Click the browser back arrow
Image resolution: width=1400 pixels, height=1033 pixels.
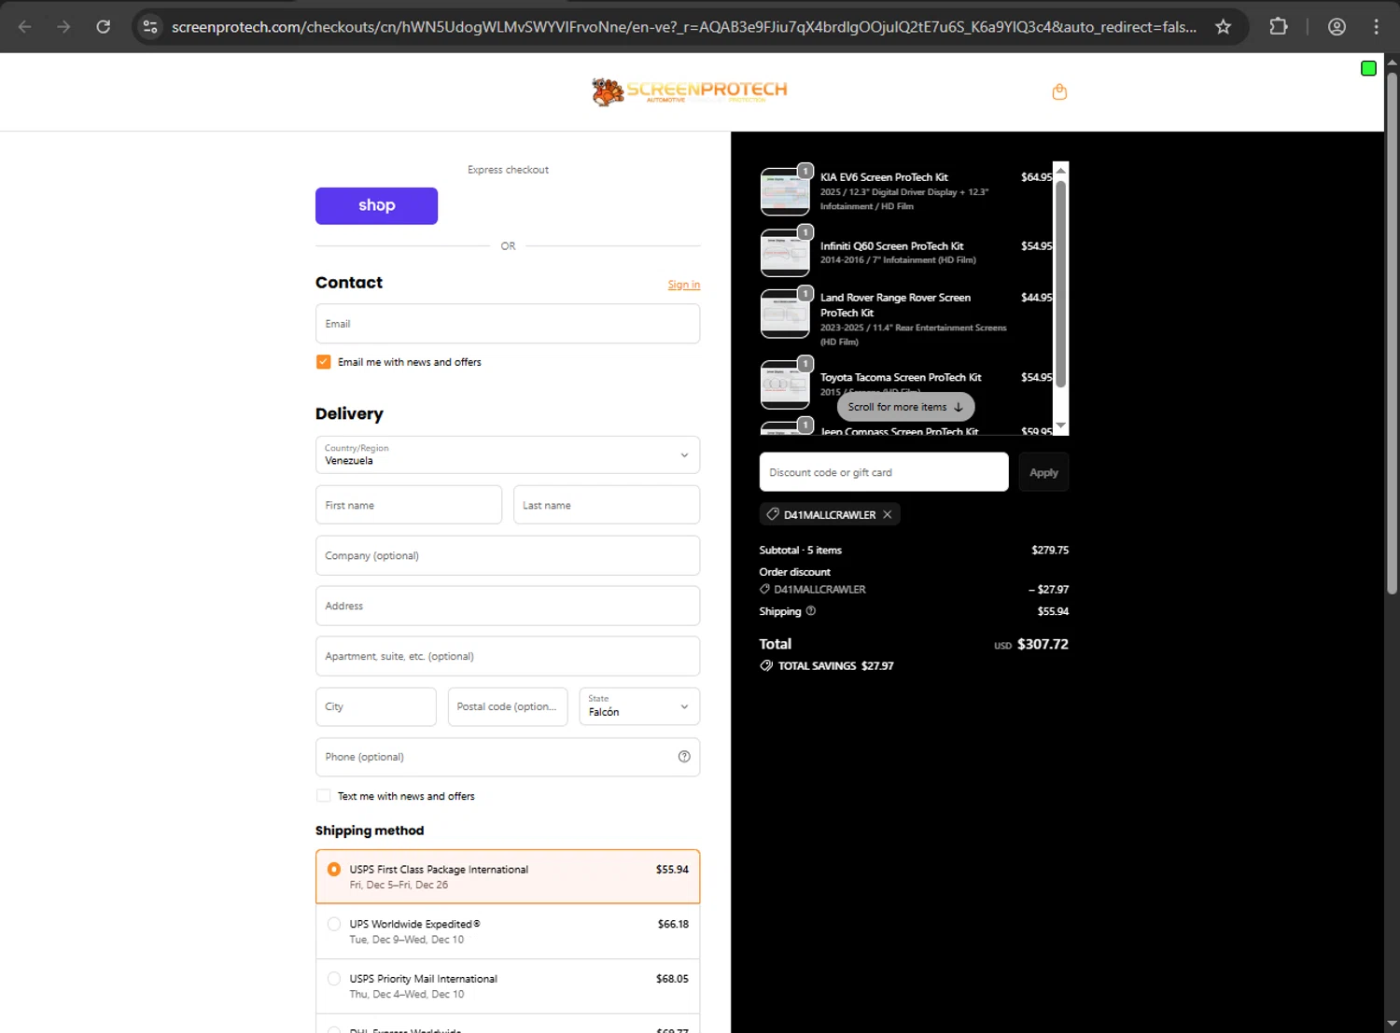click(25, 27)
